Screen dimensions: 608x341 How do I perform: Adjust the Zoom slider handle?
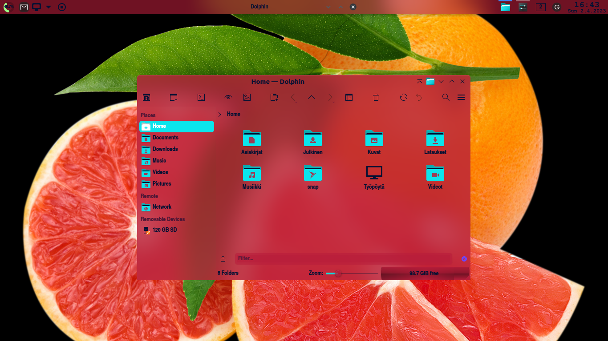pos(338,274)
